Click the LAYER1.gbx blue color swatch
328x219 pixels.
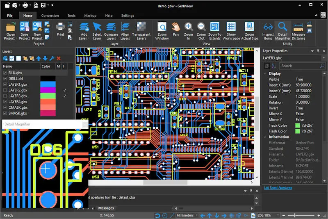[x=48, y=84]
